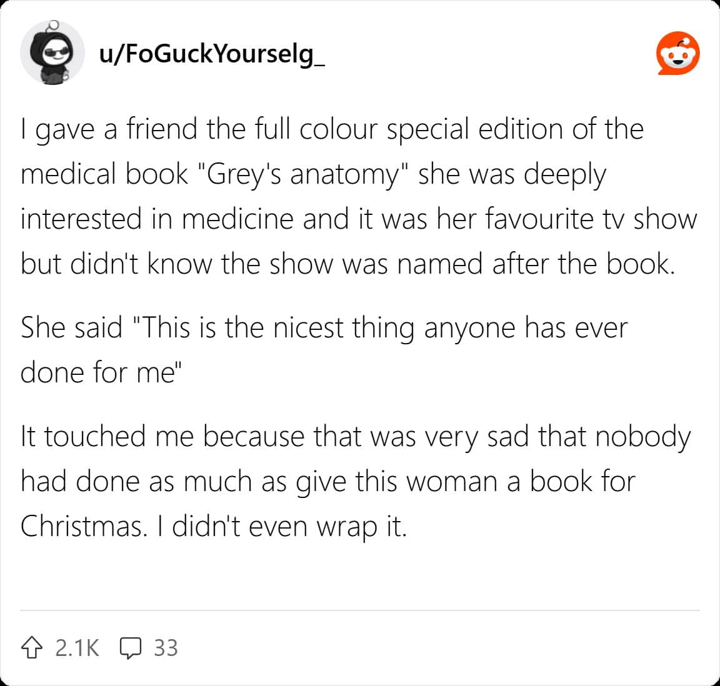Open comments via the speech bubble icon
This screenshot has height=686, width=720.
[131, 648]
